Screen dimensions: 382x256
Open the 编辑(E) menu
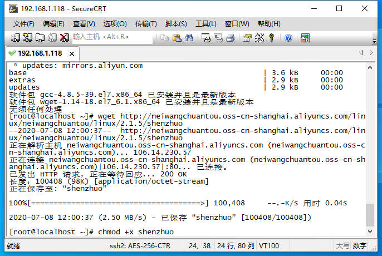[x=53, y=24]
